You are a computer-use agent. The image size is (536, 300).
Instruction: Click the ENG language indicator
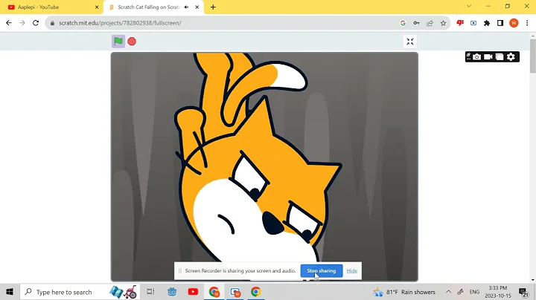tap(474, 292)
